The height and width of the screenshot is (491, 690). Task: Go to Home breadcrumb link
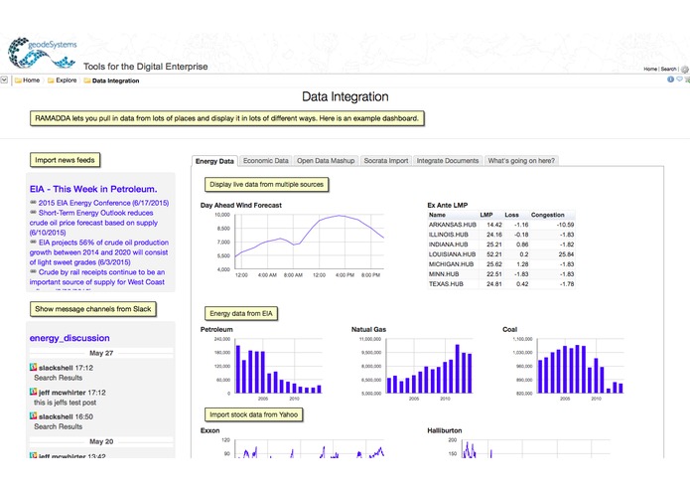point(31,81)
